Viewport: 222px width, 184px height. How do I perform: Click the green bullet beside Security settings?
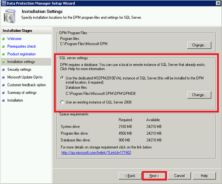point(4,70)
